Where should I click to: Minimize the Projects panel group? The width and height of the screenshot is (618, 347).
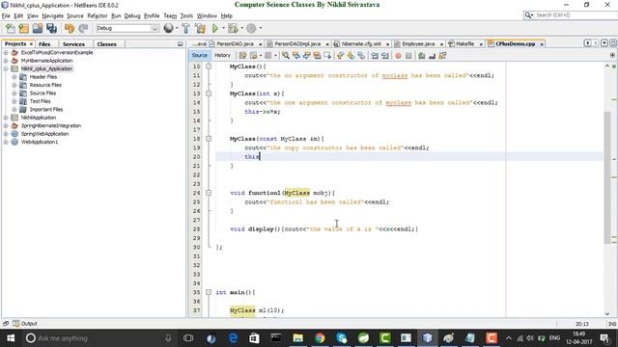pos(181,44)
